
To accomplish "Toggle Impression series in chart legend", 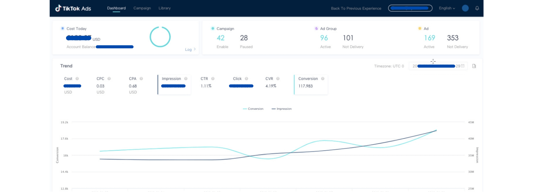I will [281, 109].
